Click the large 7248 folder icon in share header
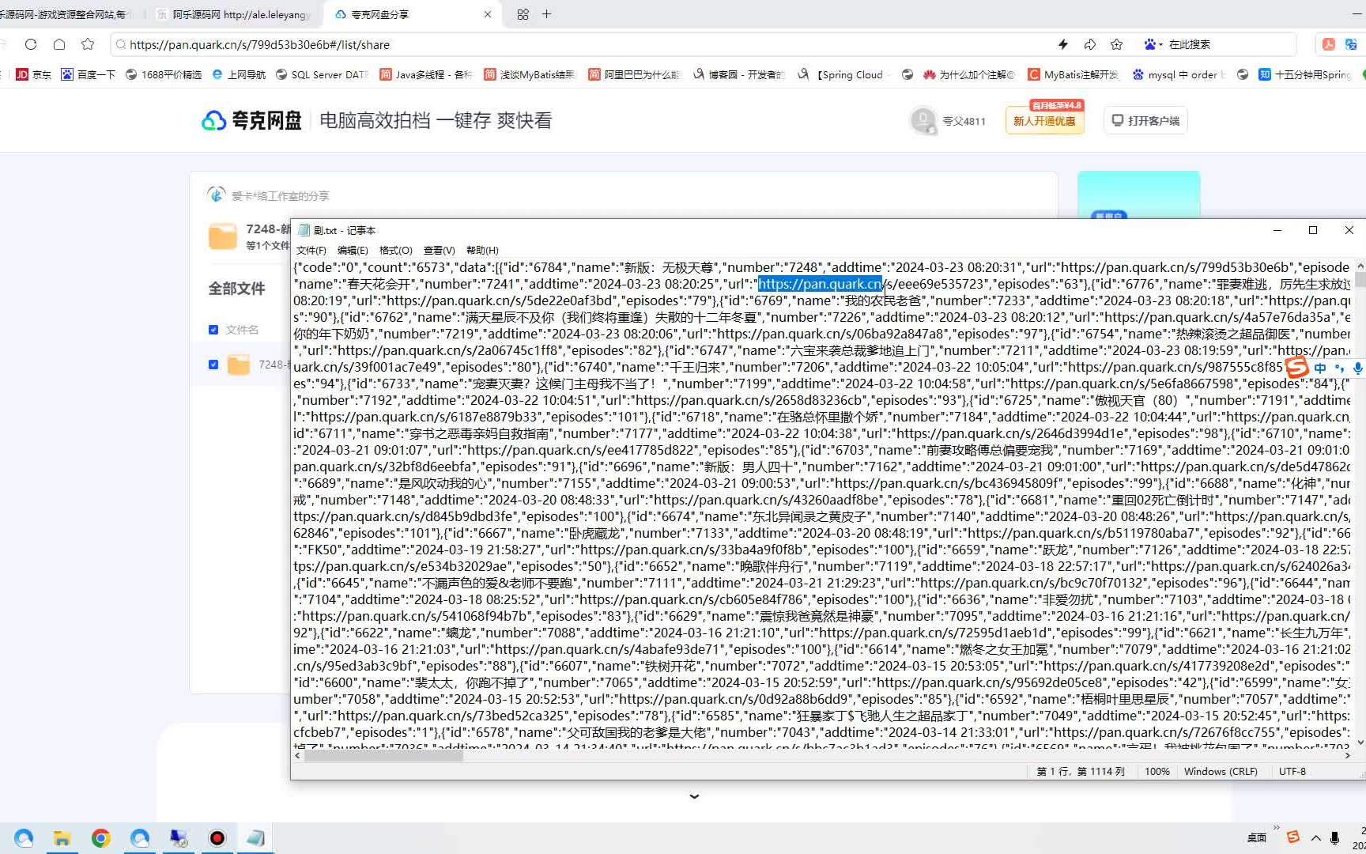 pyautogui.click(x=223, y=236)
